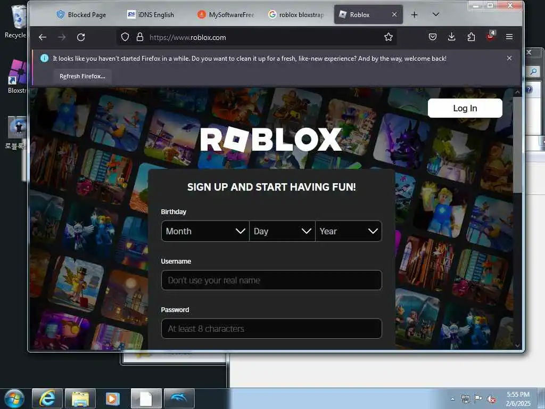
Task: Open the Year birthday dropdown
Action: (349, 231)
